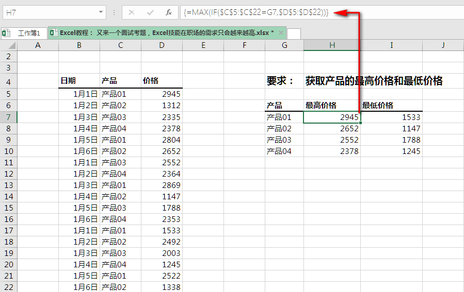
Task: Click the blank new tab button
Action: point(294,33)
